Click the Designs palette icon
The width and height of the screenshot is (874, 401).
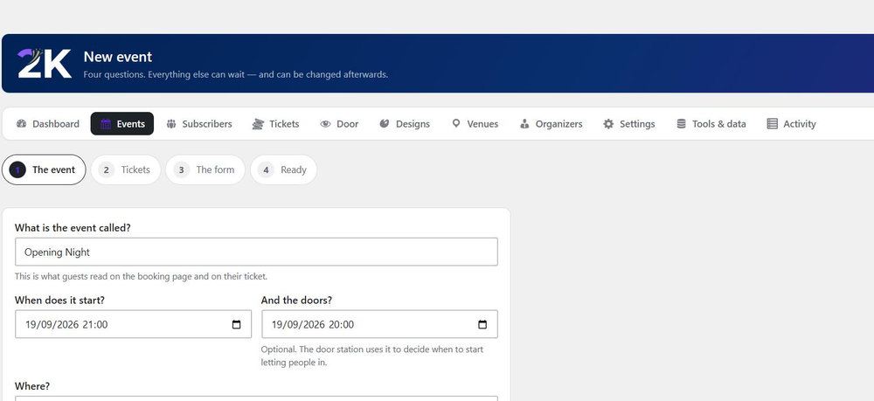click(384, 124)
